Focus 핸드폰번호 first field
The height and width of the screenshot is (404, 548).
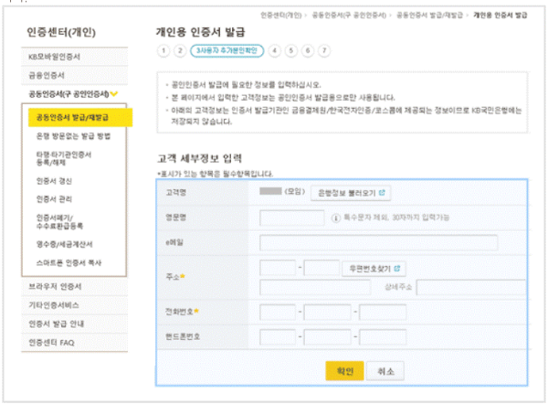[x=278, y=337]
